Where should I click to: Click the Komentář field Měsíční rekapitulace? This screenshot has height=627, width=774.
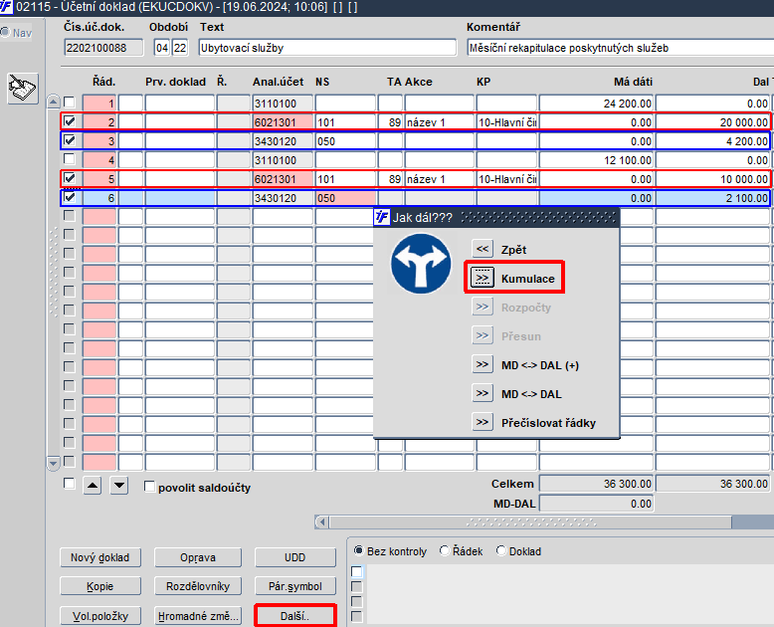tap(620, 48)
